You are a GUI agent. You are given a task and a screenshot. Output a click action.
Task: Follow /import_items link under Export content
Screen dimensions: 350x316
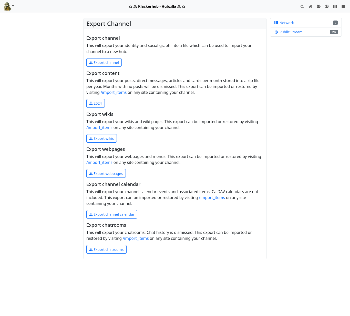click(114, 93)
